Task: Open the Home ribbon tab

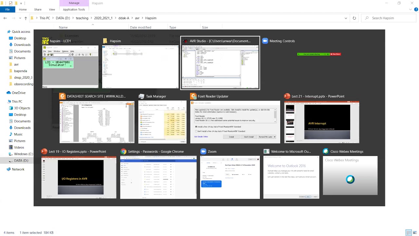Action: coord(23,10)
